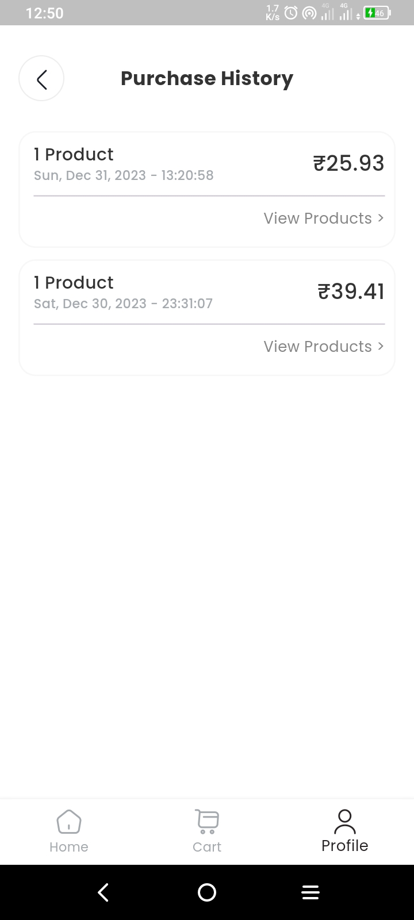Tap the Android back navigation arrow

[x=103, y=892]
